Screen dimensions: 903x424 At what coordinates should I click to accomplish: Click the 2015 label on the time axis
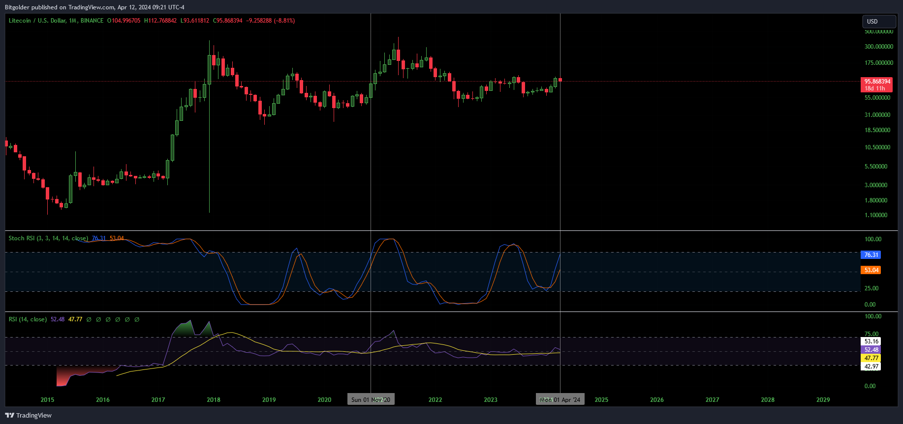click(x=47, y=400)
